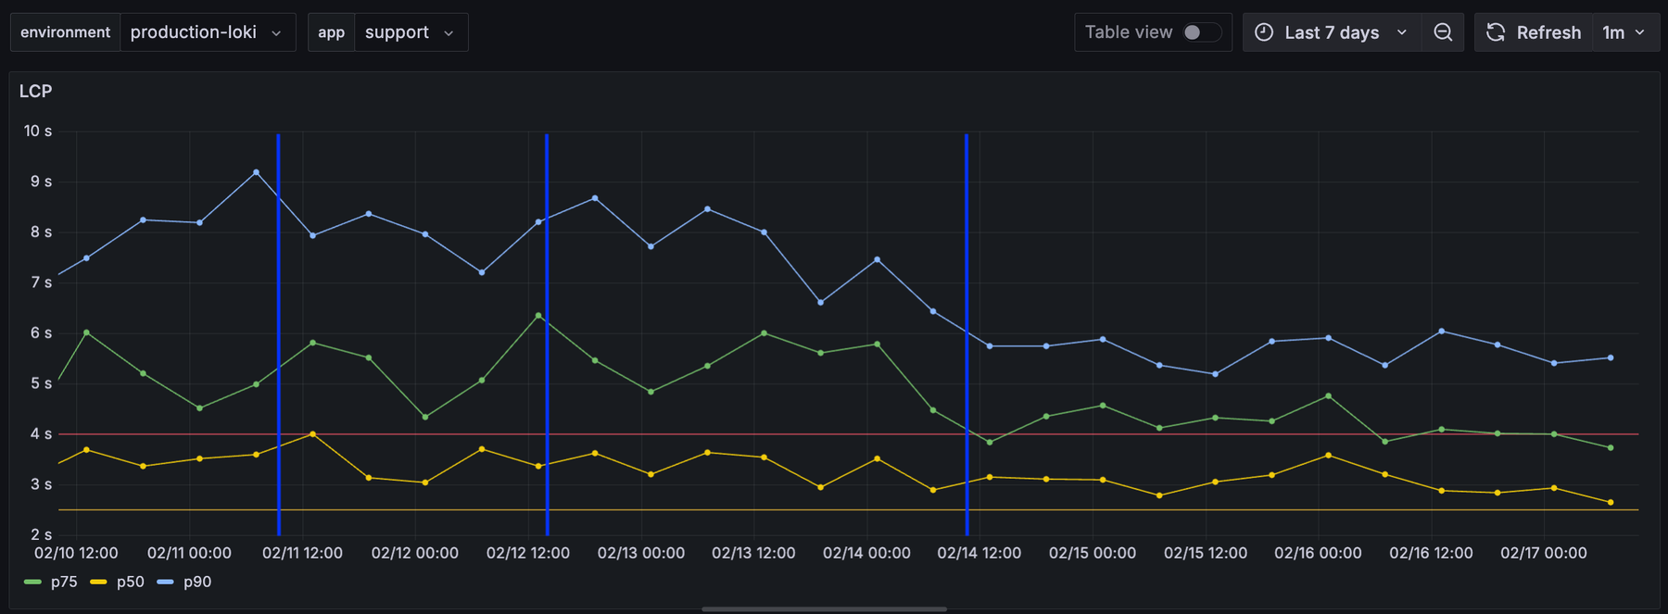Click the refresh arrows icon

(1496, 32)
